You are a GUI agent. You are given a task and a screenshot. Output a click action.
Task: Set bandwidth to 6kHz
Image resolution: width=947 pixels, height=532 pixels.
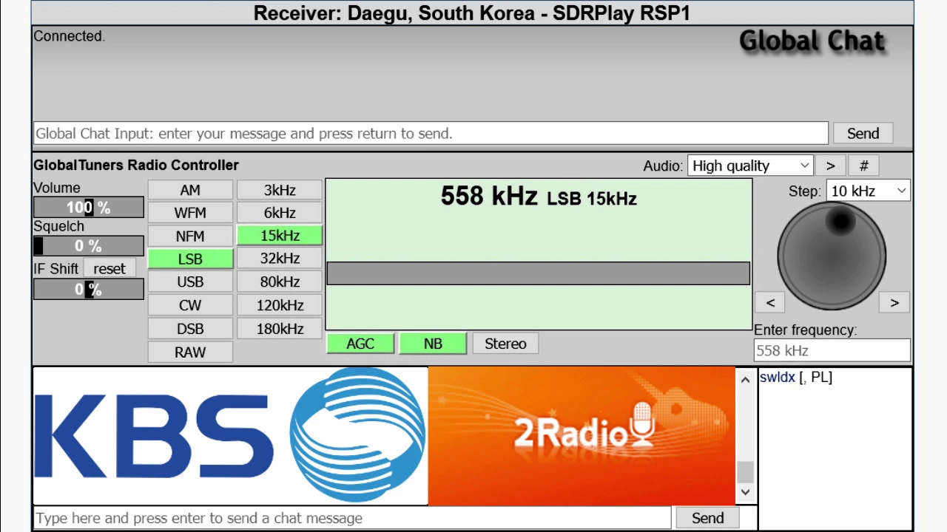[x=280, y=213]
